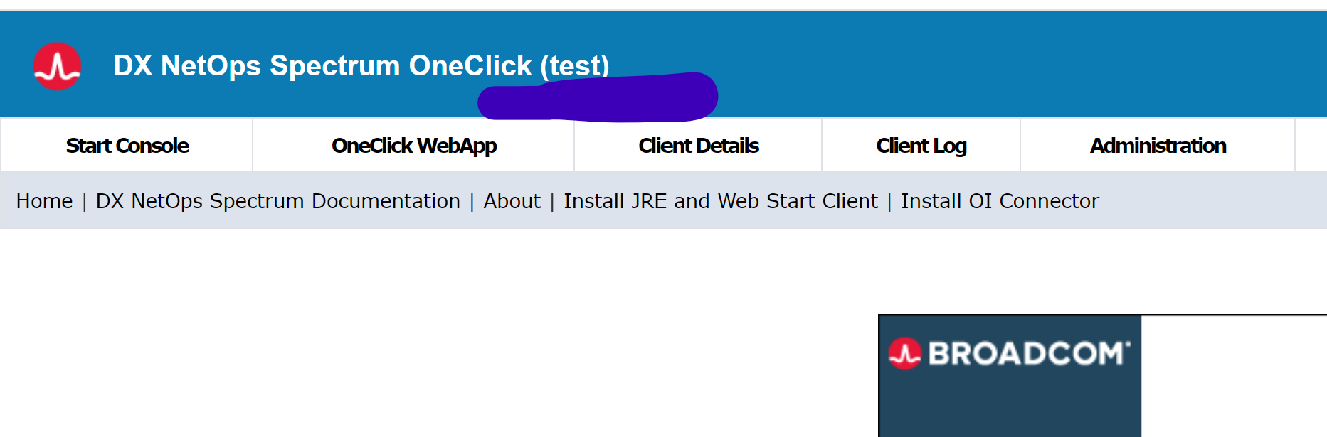Open DX NetOps Spectrum Documentation link
Image resolution: width=1327 pixels, height=437 pixels.
(x=278, y=201)
